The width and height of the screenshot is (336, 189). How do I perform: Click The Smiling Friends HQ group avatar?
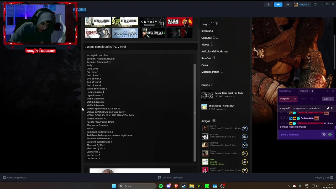[204, 107]
